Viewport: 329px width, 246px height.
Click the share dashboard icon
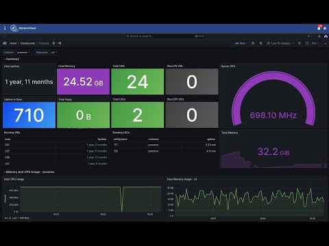[60, 43]
